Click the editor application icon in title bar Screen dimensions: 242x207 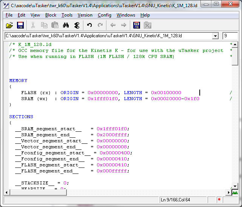pyautogui.click(x=6, y=6)
